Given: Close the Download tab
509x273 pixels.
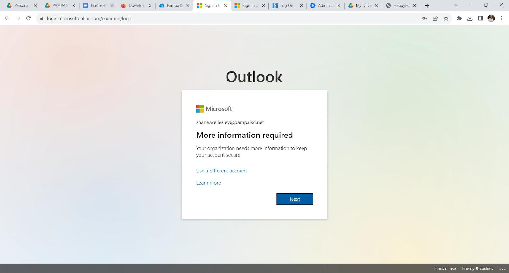Looking at the screenshot, I should click(x=150, y=5).
